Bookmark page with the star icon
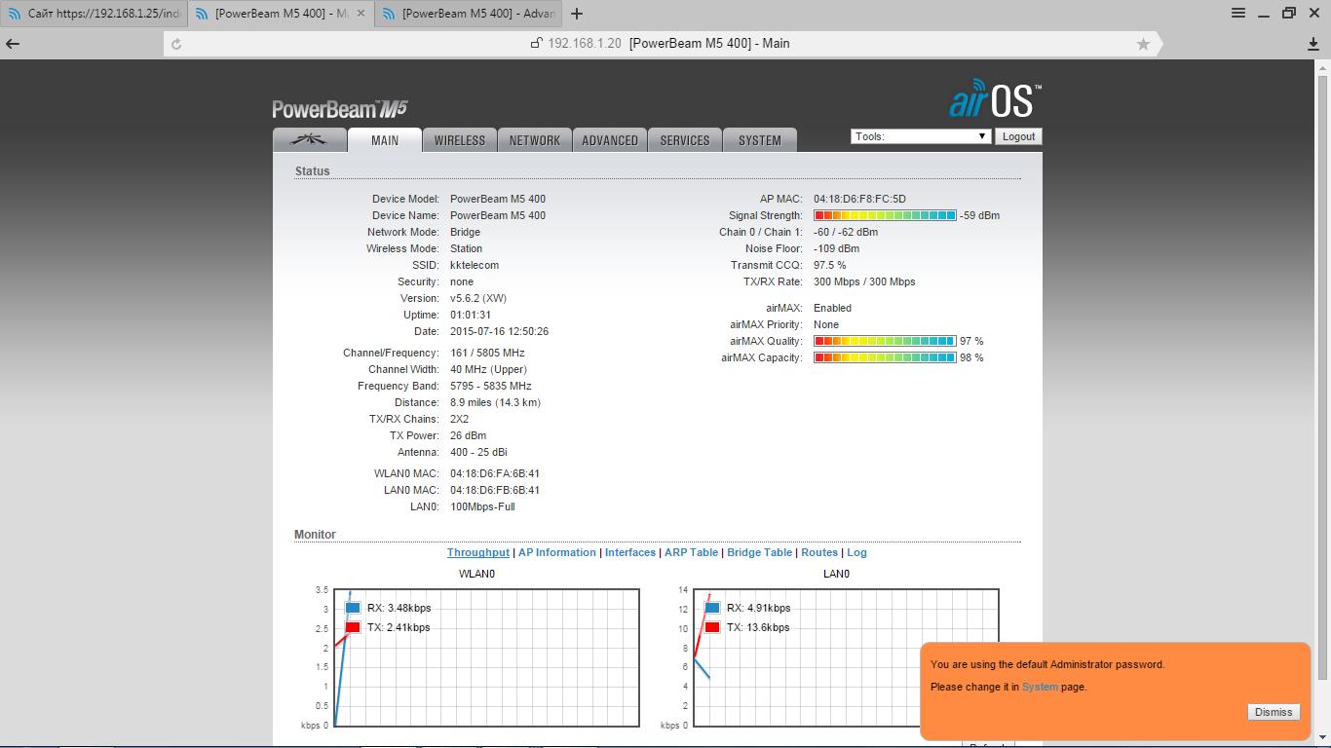Viewport: 1331px width, 748px height. (1143, 44)
